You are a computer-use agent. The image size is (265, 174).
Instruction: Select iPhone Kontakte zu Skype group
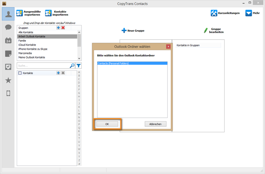click(47, 49)
